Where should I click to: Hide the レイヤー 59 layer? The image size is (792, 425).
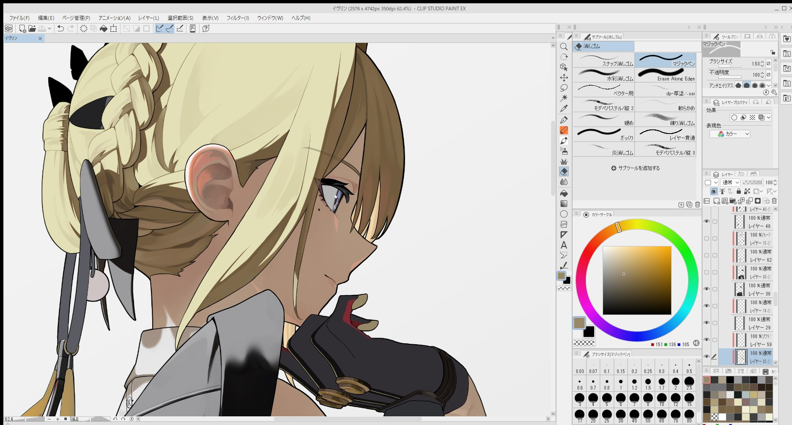pos(707,340)
